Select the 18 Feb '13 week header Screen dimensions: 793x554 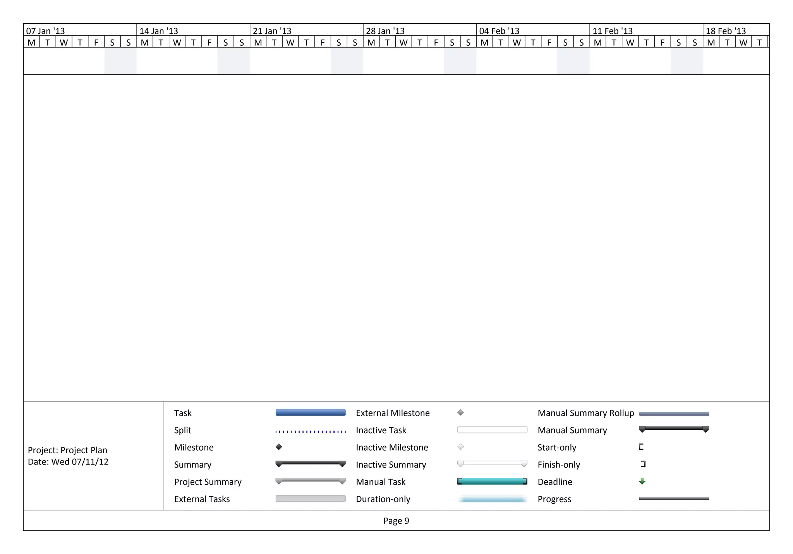(726, 31)
